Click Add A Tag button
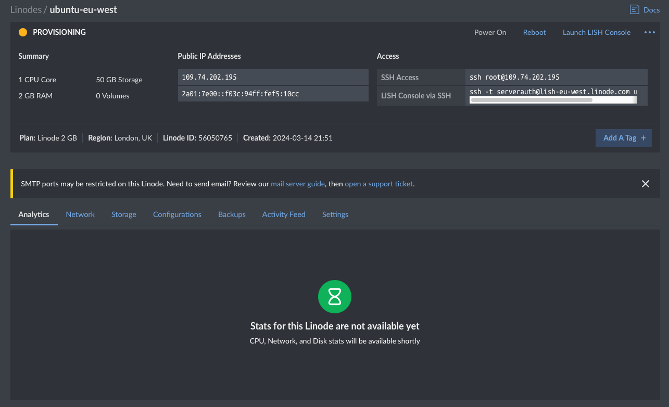Image resolution: width=669 pixels, height=407 pixels. point(624,138)
